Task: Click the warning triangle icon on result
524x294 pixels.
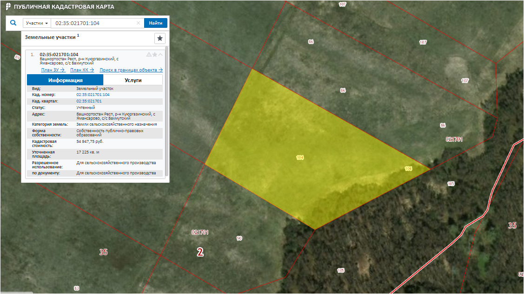Action: coord(149,55)
